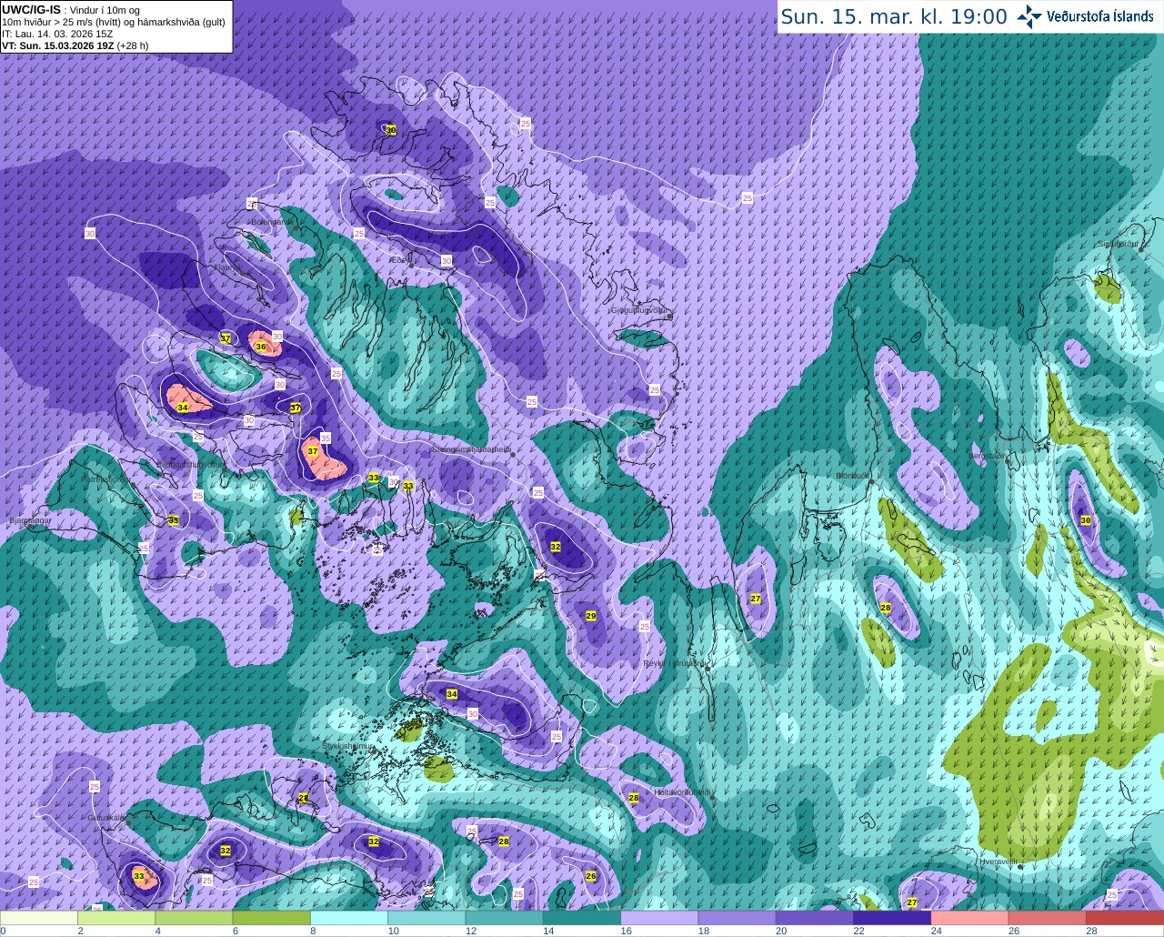Click the Flateyri station label
This screenshot has height=937, width=1164.
(226, 267)
